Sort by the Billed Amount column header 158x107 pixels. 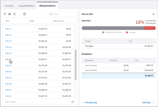point(59,21)
